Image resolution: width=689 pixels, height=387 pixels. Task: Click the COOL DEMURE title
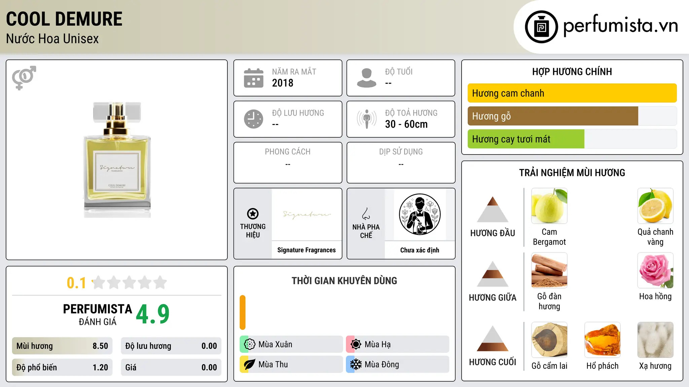pos(64,19)
